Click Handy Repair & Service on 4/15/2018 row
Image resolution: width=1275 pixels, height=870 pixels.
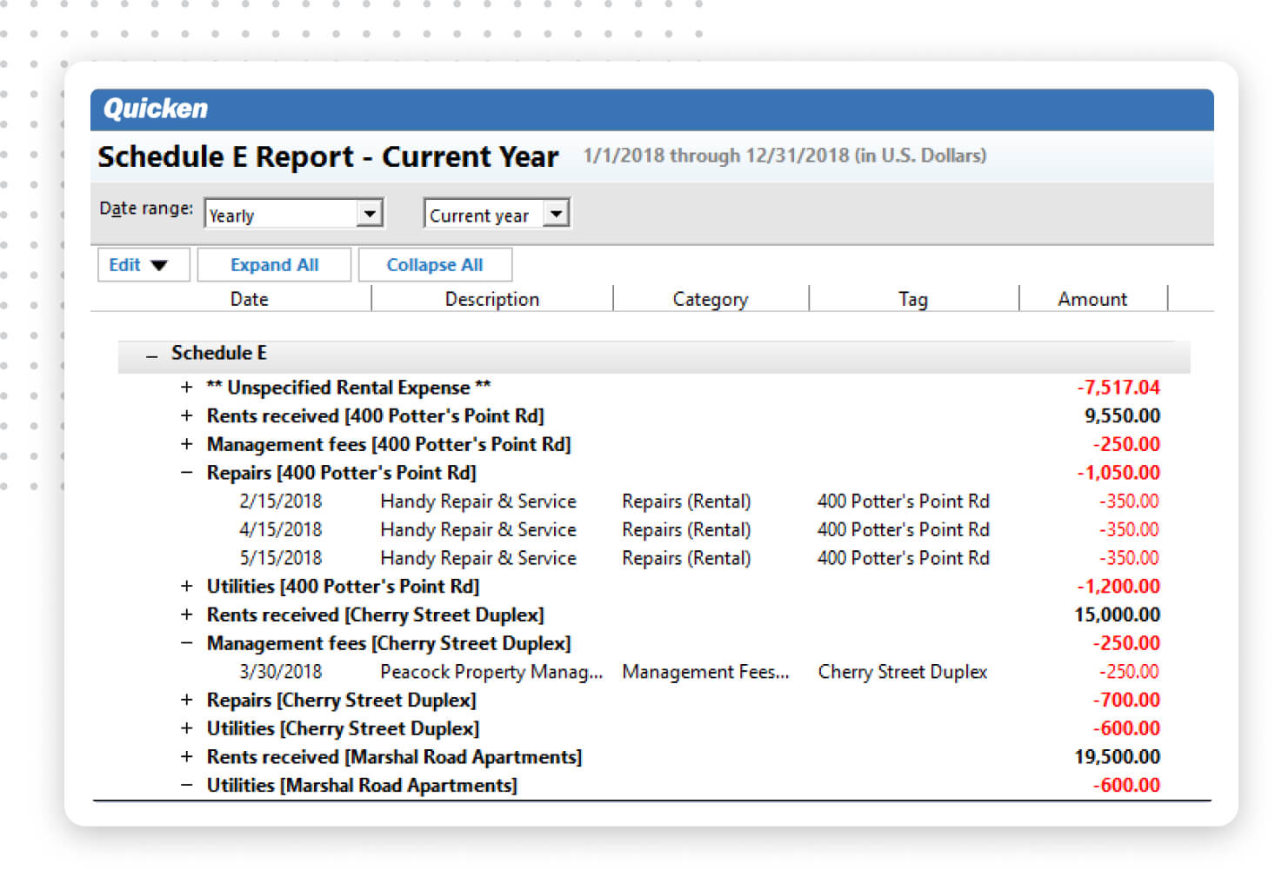[478, 529]
